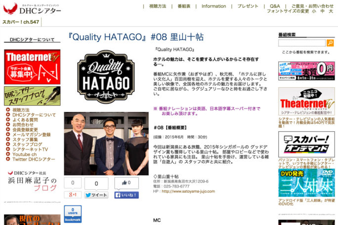This screenshot has height=225, width=338.
Task: Open ご意見・お問い合わせ in top navigation
Action: click(312, 6)
